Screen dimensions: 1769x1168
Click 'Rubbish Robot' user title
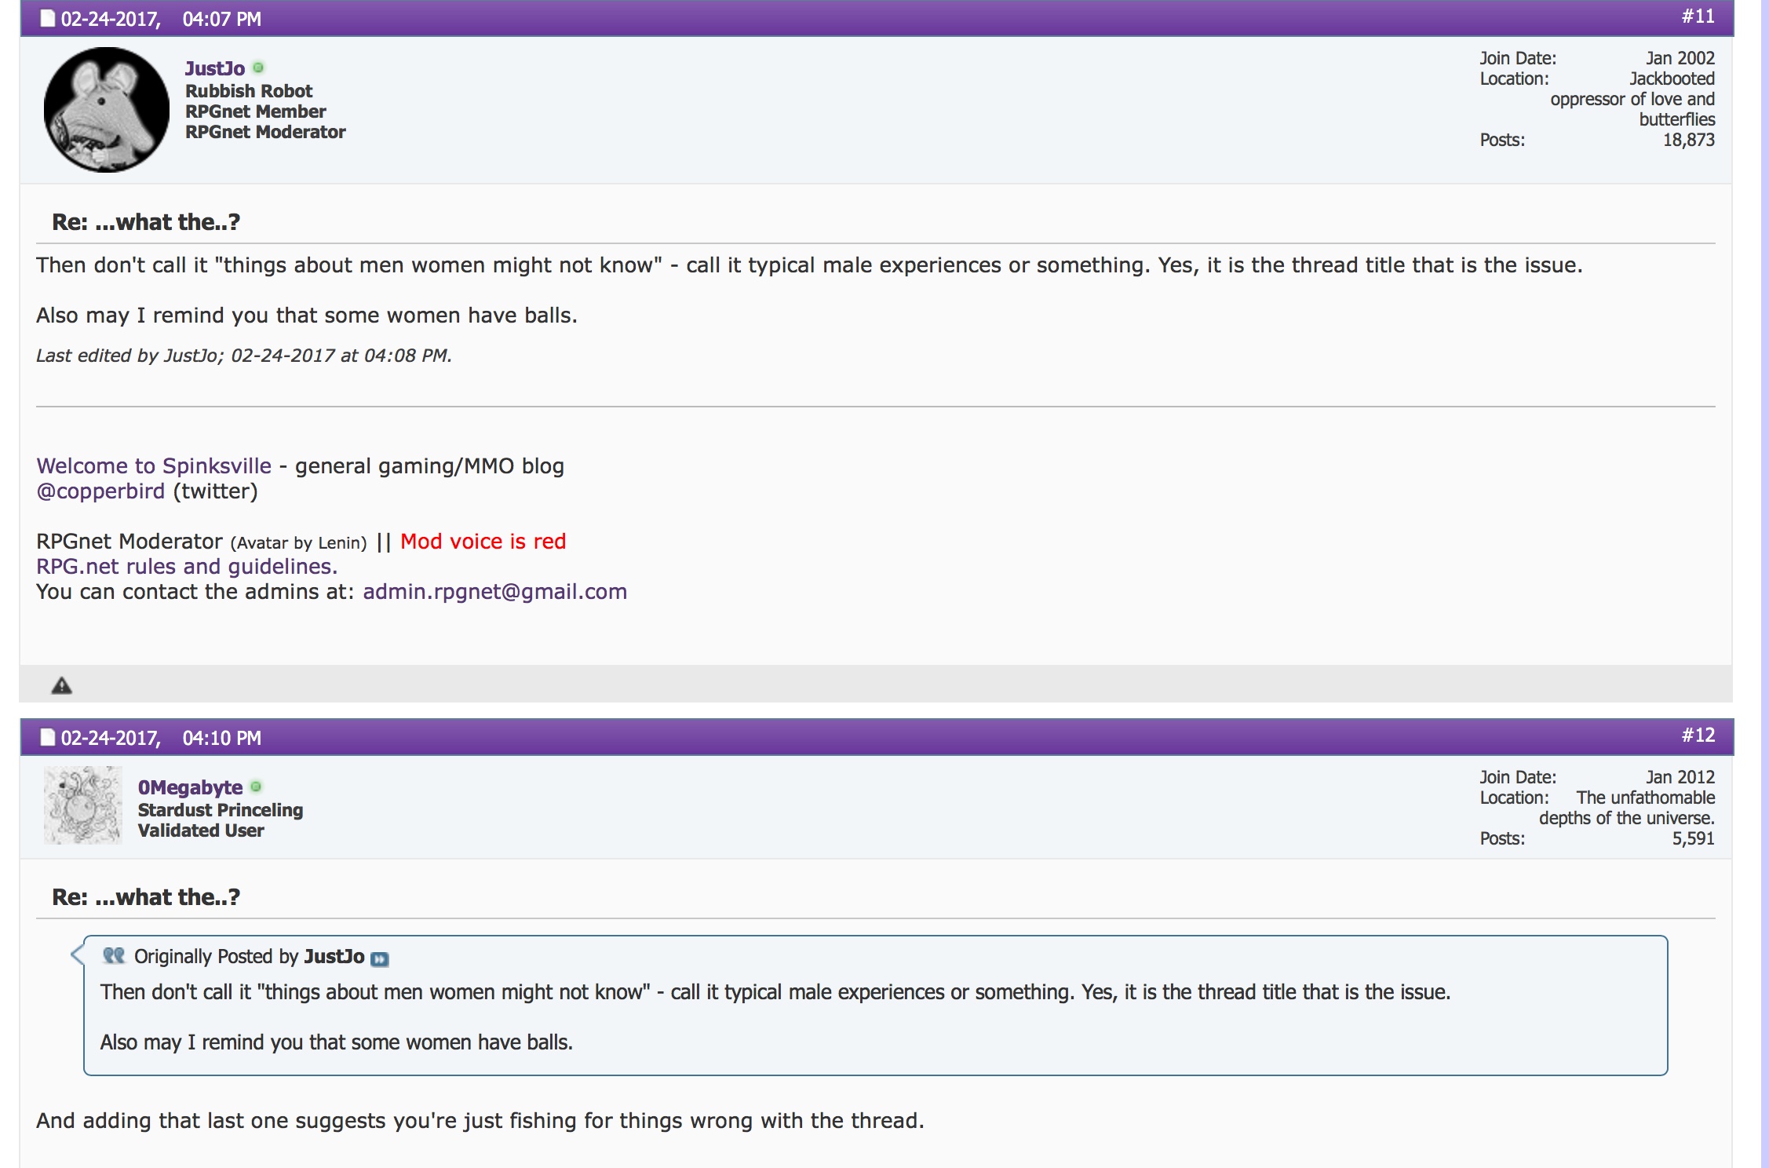[249, 91]
